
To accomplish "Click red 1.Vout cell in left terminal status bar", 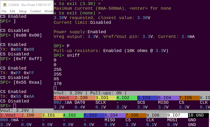I will tap(11, 115).
